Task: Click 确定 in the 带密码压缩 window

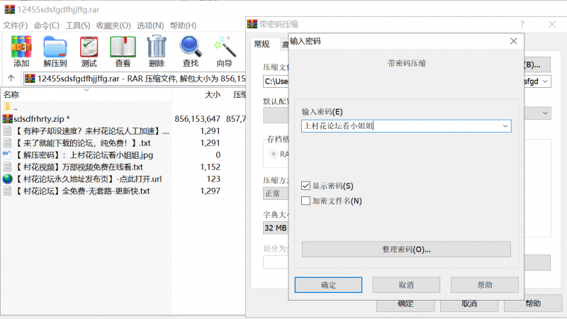Action: pyautogui.click(x=405, y=304)
